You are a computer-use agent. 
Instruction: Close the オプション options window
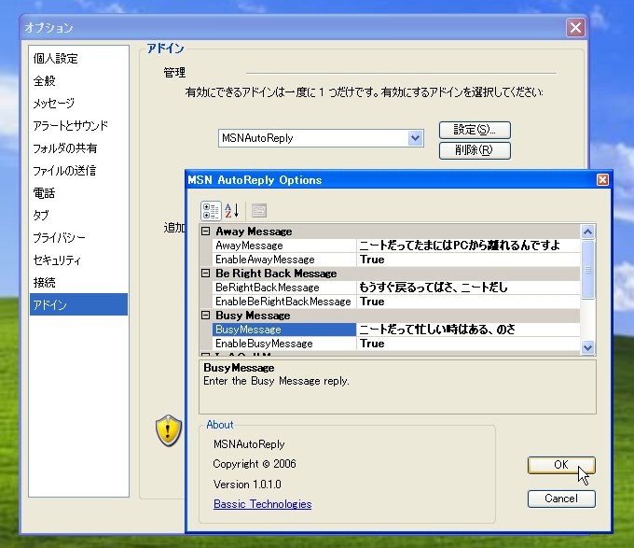point(575,27)
